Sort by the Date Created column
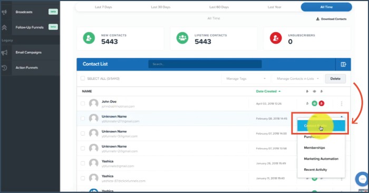 click(268, 91)
